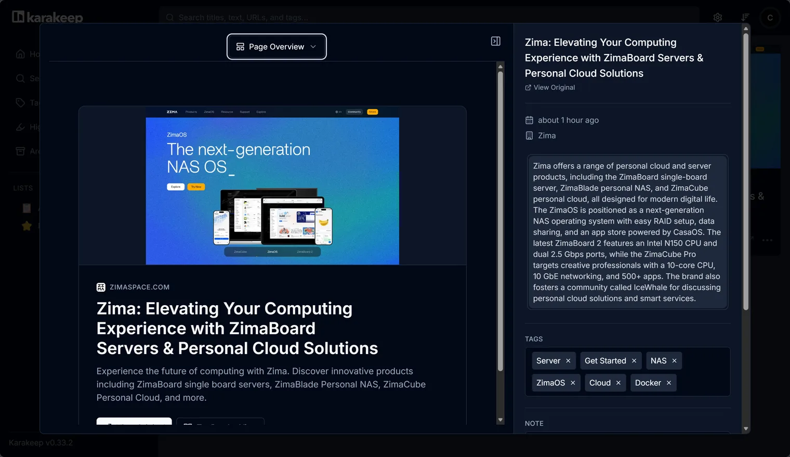Click the sort icon in background header
The height and width of the screenshot is (457, 790).
745,18
